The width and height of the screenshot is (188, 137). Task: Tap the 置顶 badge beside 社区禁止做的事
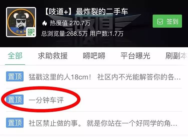click(x=15, y=123)
